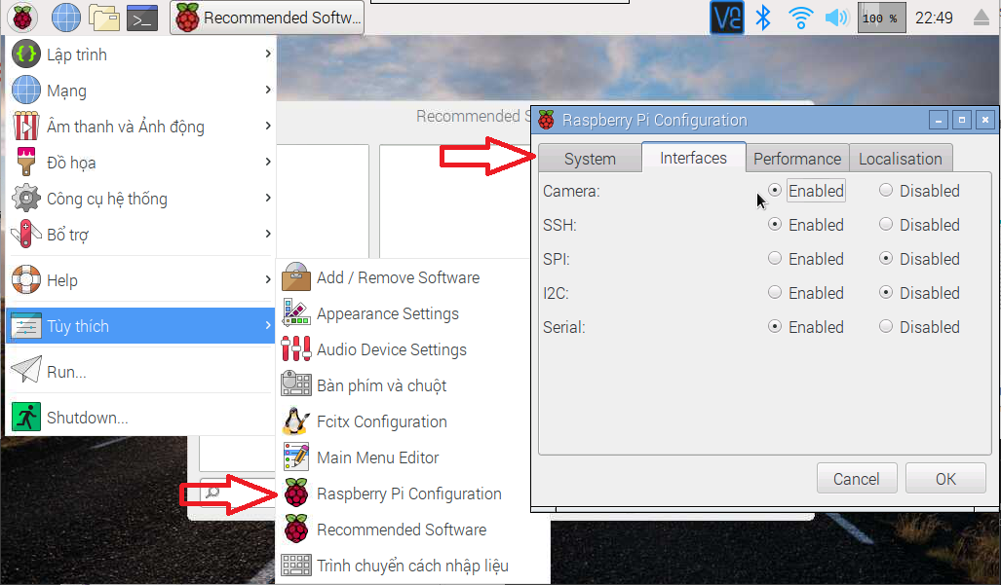Click search field in Recommended Software window
This screenshot has height=585, width=1001.
pos(238,492)
